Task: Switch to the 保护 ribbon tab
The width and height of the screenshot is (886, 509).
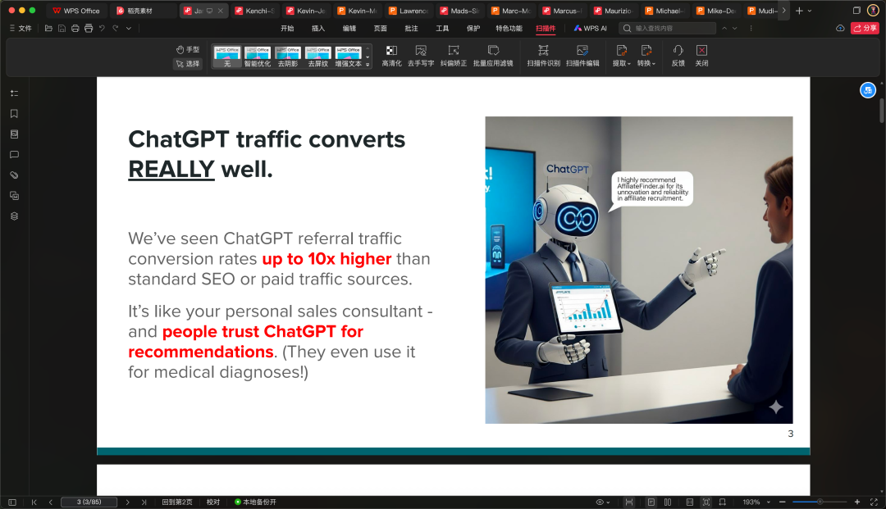Action: [x=473, y=28]
